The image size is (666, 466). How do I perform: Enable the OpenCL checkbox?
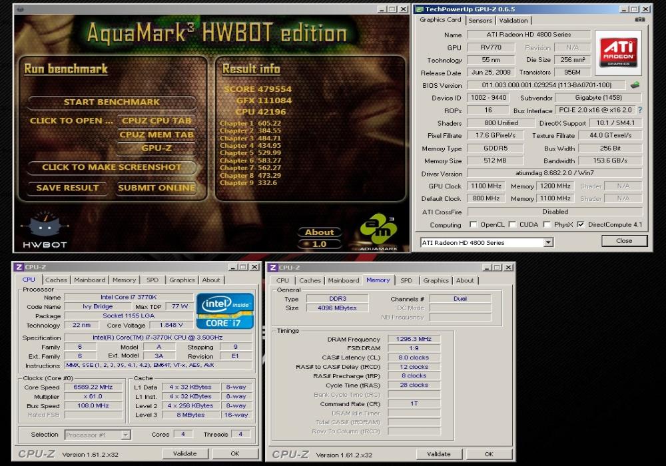click(x=473, y=224)
